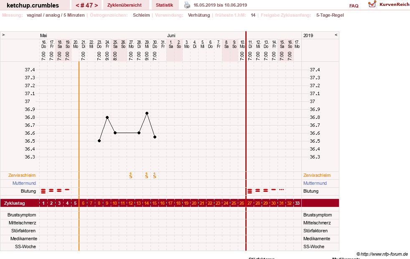The width and height of the screenshot is (410, 259).
Task: Click the left Medikamente row label
Action: pyautogui.click(x=24, y=239)
